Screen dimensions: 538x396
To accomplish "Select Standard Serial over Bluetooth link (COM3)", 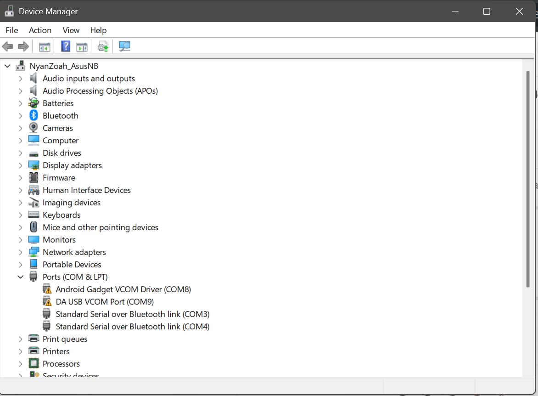I will pos(132,314).
